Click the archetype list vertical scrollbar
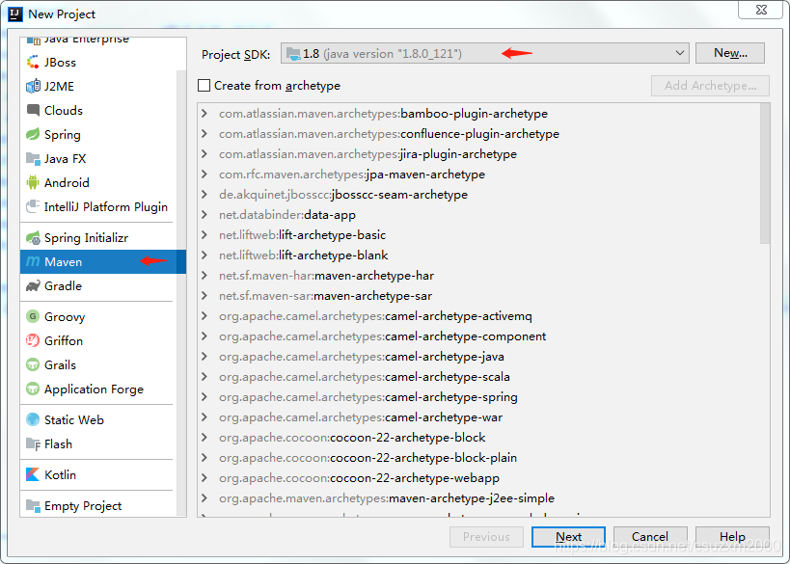 pyautogui.click(x=765, y=174)
